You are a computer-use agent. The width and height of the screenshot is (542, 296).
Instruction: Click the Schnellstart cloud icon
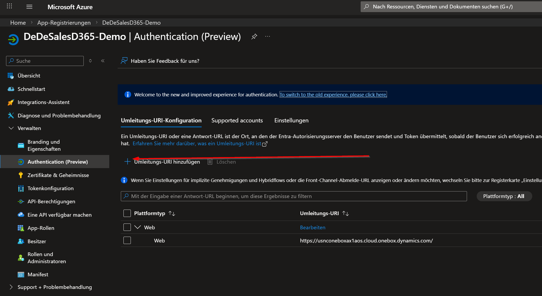pos(11,89)
